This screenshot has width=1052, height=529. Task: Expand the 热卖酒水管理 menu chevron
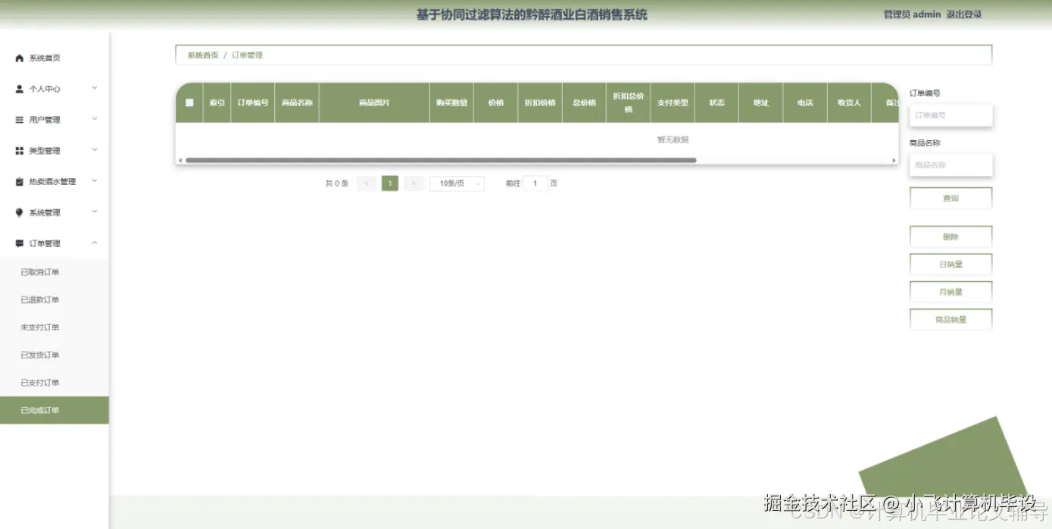pos(95,181)
